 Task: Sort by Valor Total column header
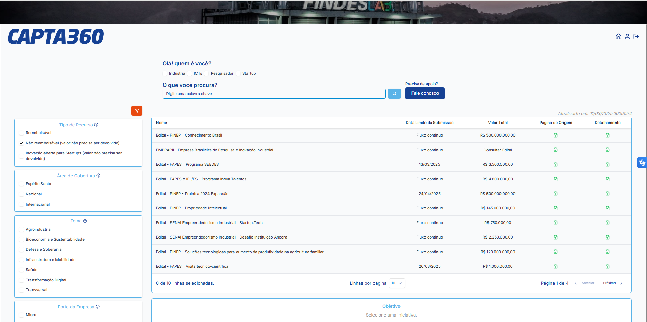click(x=498, y=123)
